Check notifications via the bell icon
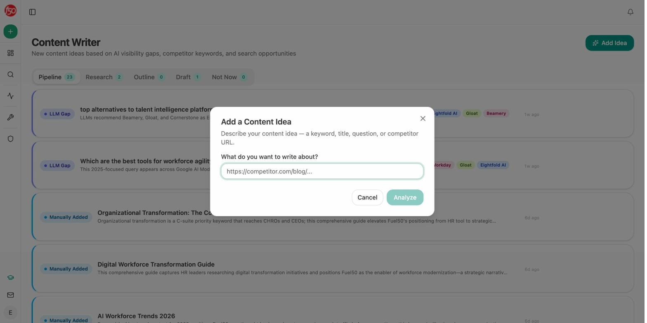Screen dimensions: 647x323 pyautogui.click(x=630, y=12)
